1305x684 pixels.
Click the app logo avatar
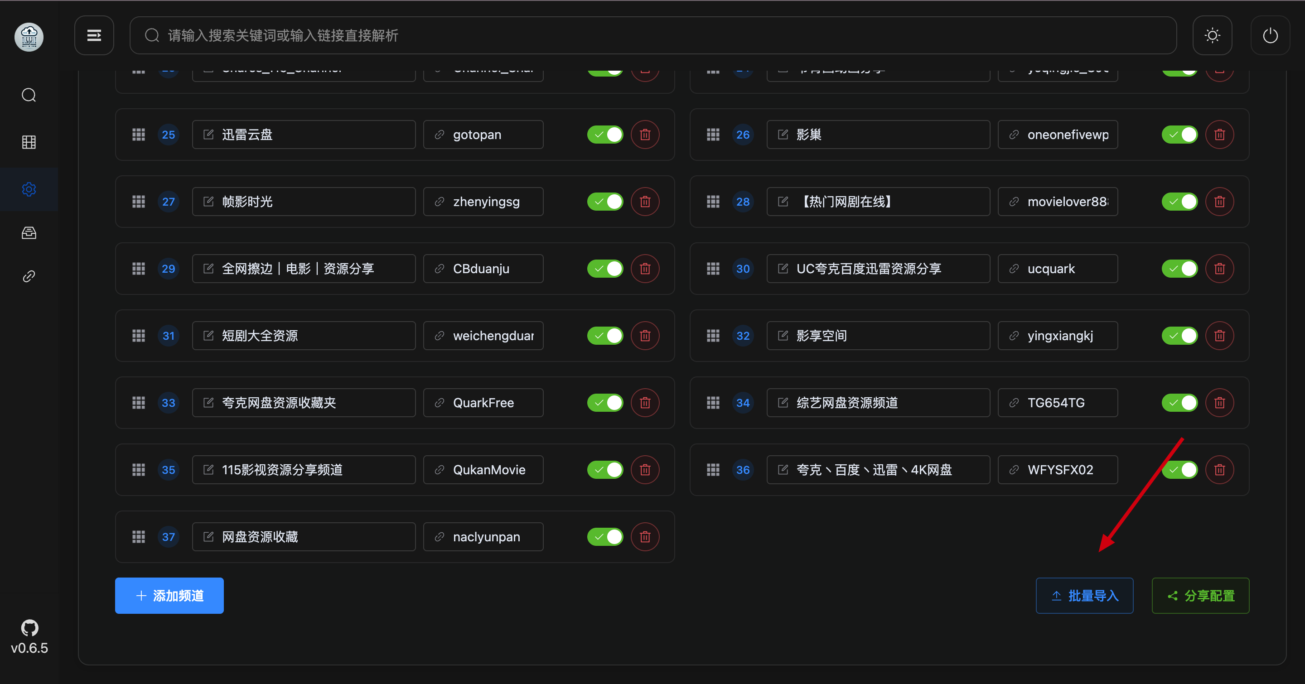click(x=29, y=36)
